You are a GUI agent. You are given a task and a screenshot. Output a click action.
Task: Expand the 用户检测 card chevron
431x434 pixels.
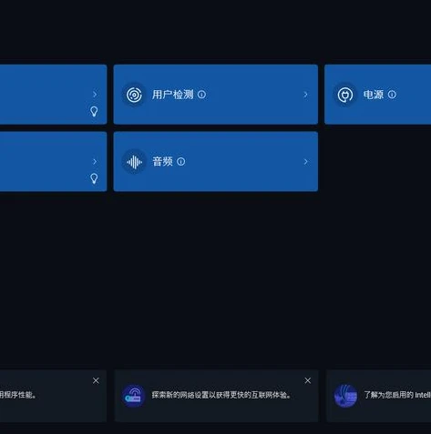[305, 95]
